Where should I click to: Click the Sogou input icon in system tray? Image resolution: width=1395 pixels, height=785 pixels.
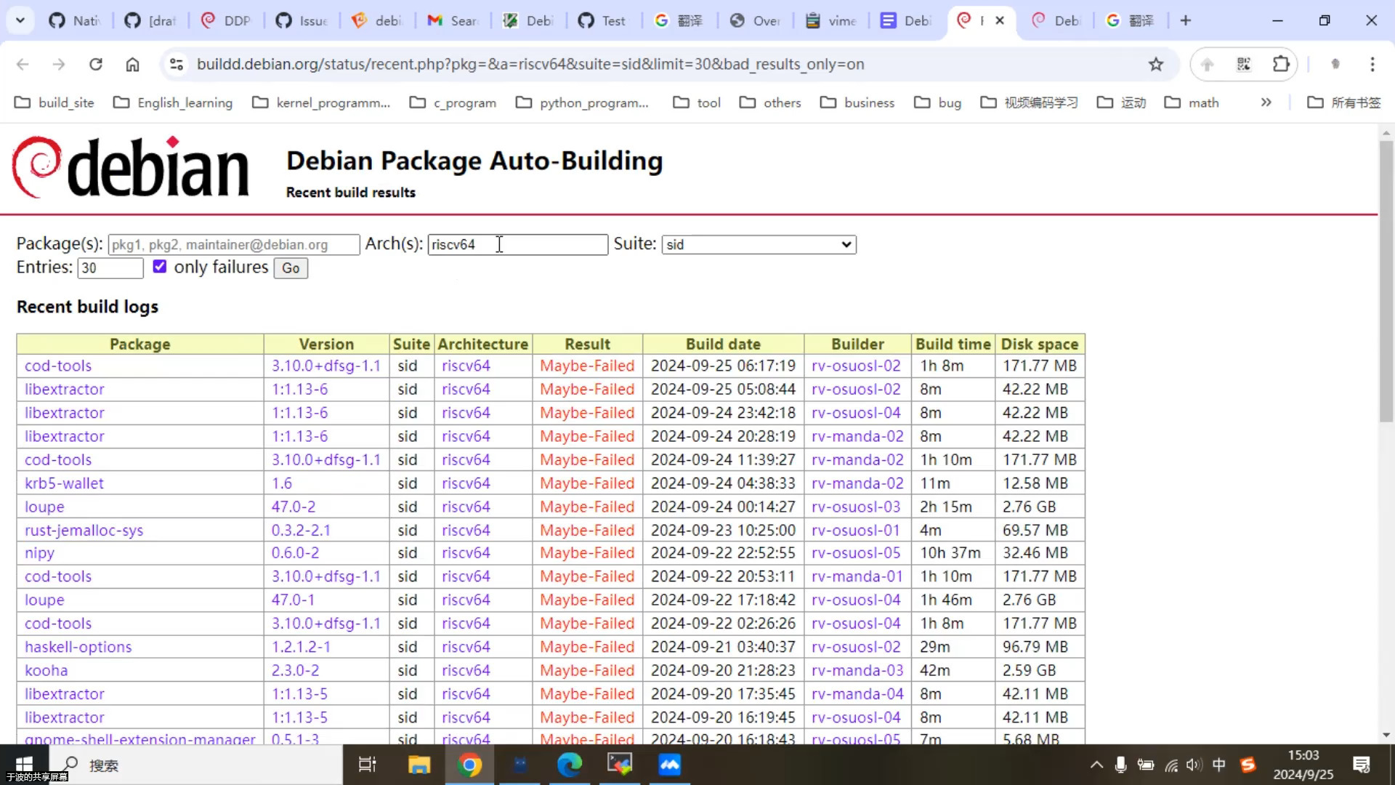[x=1248, y=765]
